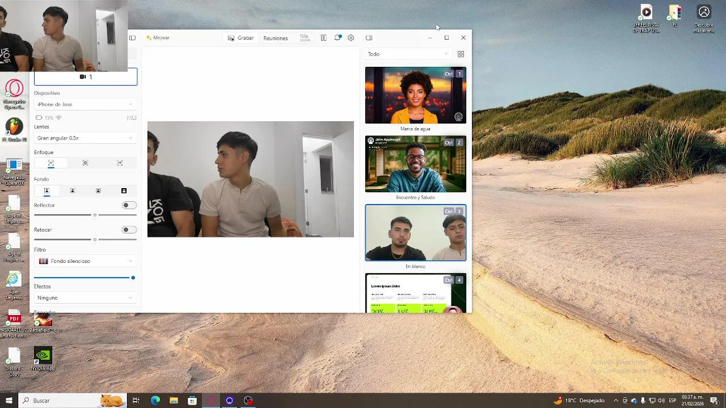This screenshot has width=726, height=408.
Task: Click the FREE PISTA DE TRAP desktop file
Action: pyautogui.click(x=647, y=19)
